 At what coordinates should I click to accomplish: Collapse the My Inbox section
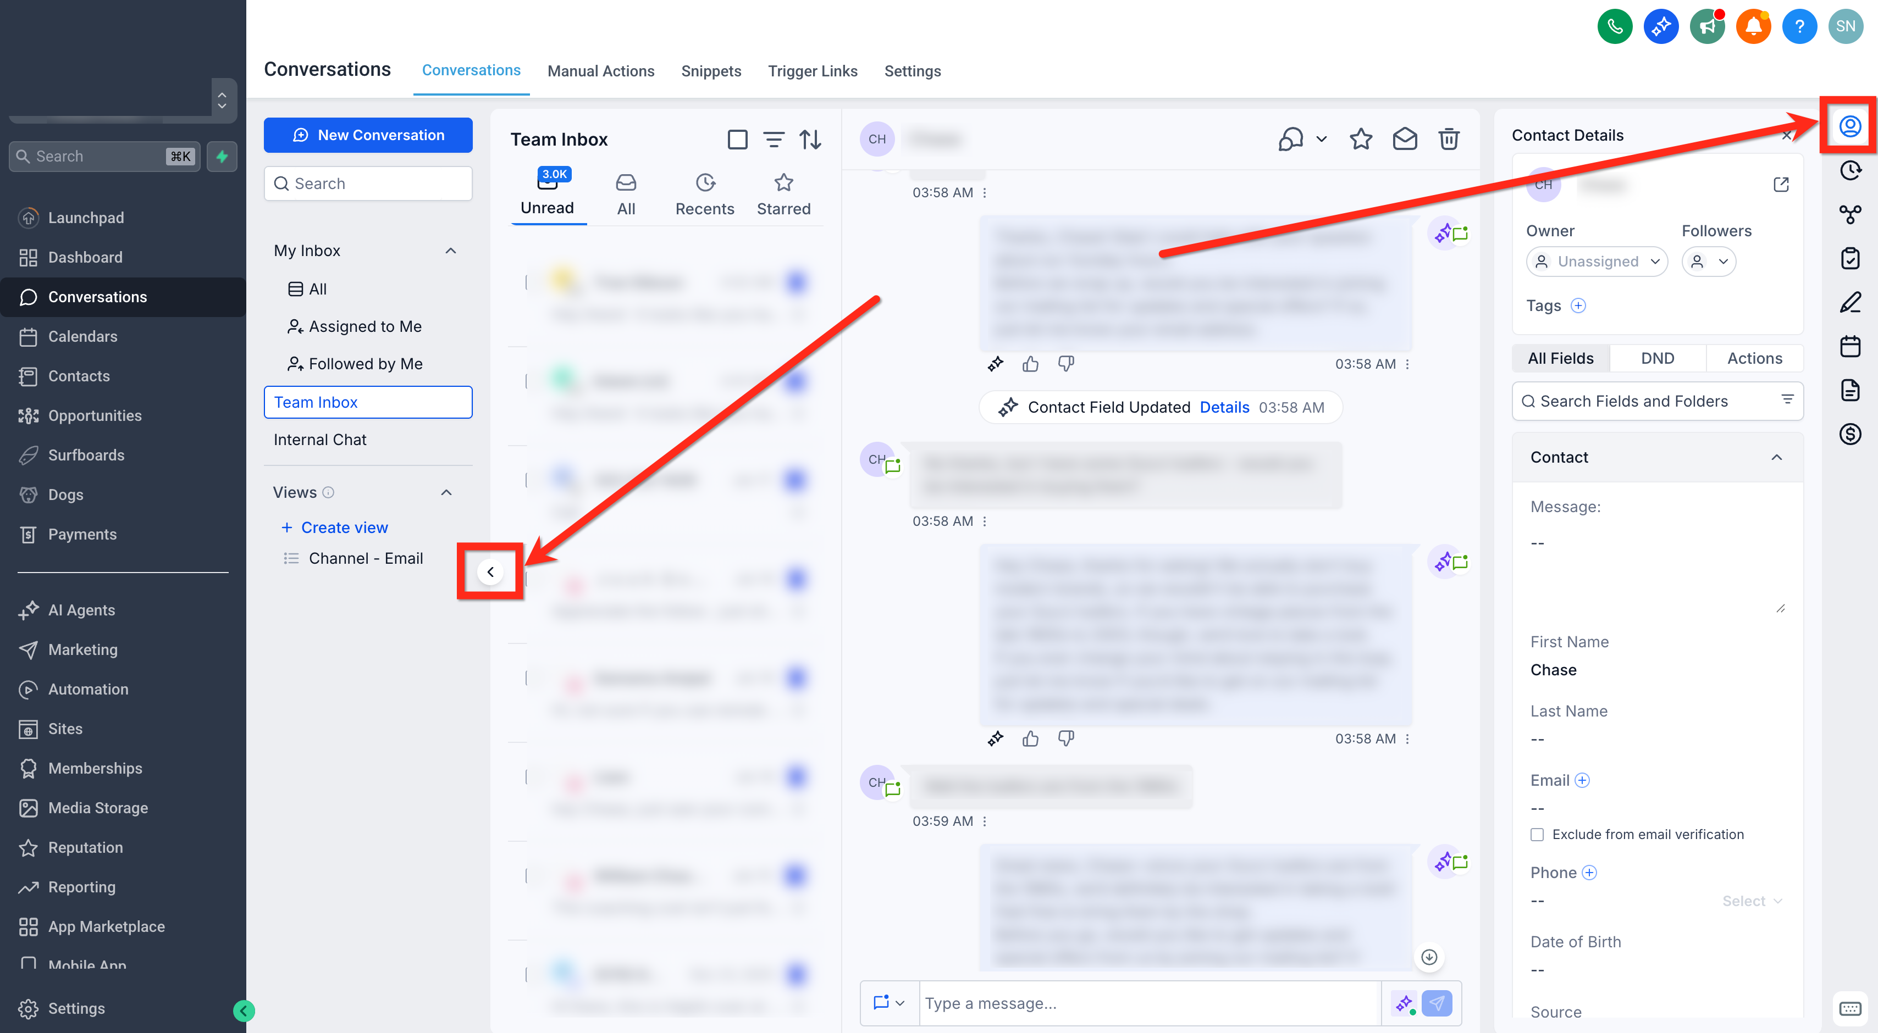pos(451,251)
